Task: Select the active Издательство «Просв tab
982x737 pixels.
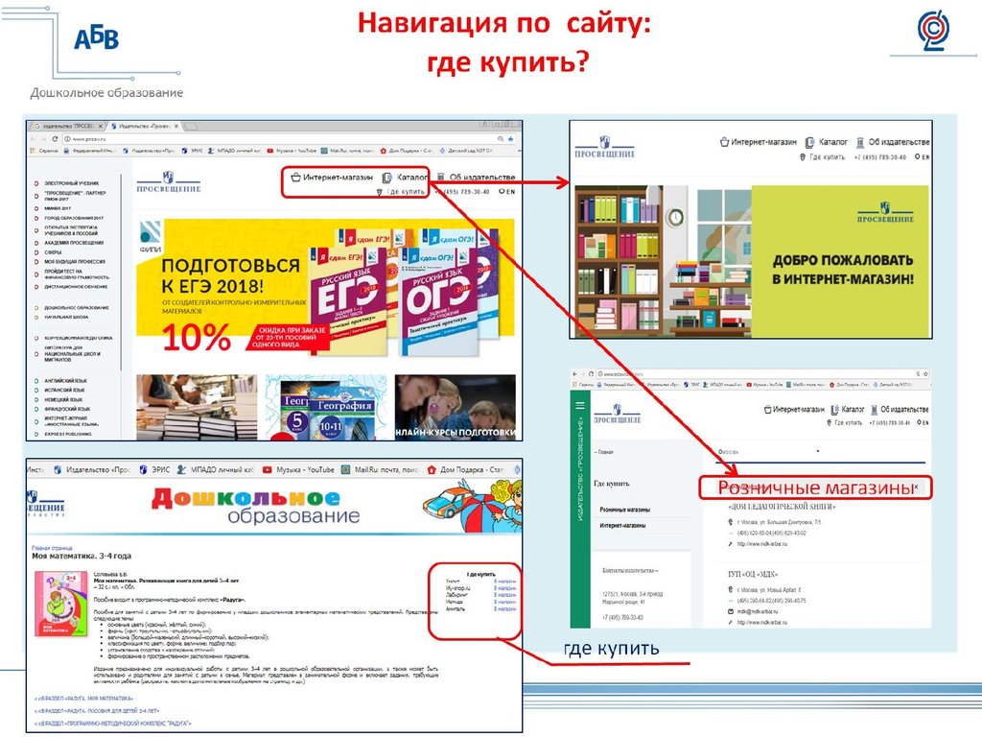Action: (145, 126)
